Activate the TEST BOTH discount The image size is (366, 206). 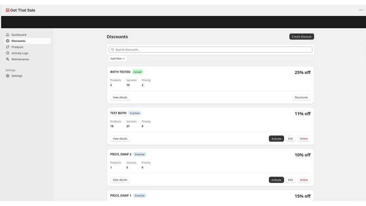(276, 138)
